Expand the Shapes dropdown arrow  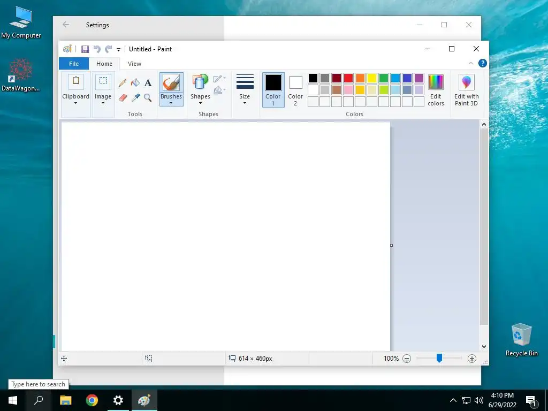tap(200, 103)
